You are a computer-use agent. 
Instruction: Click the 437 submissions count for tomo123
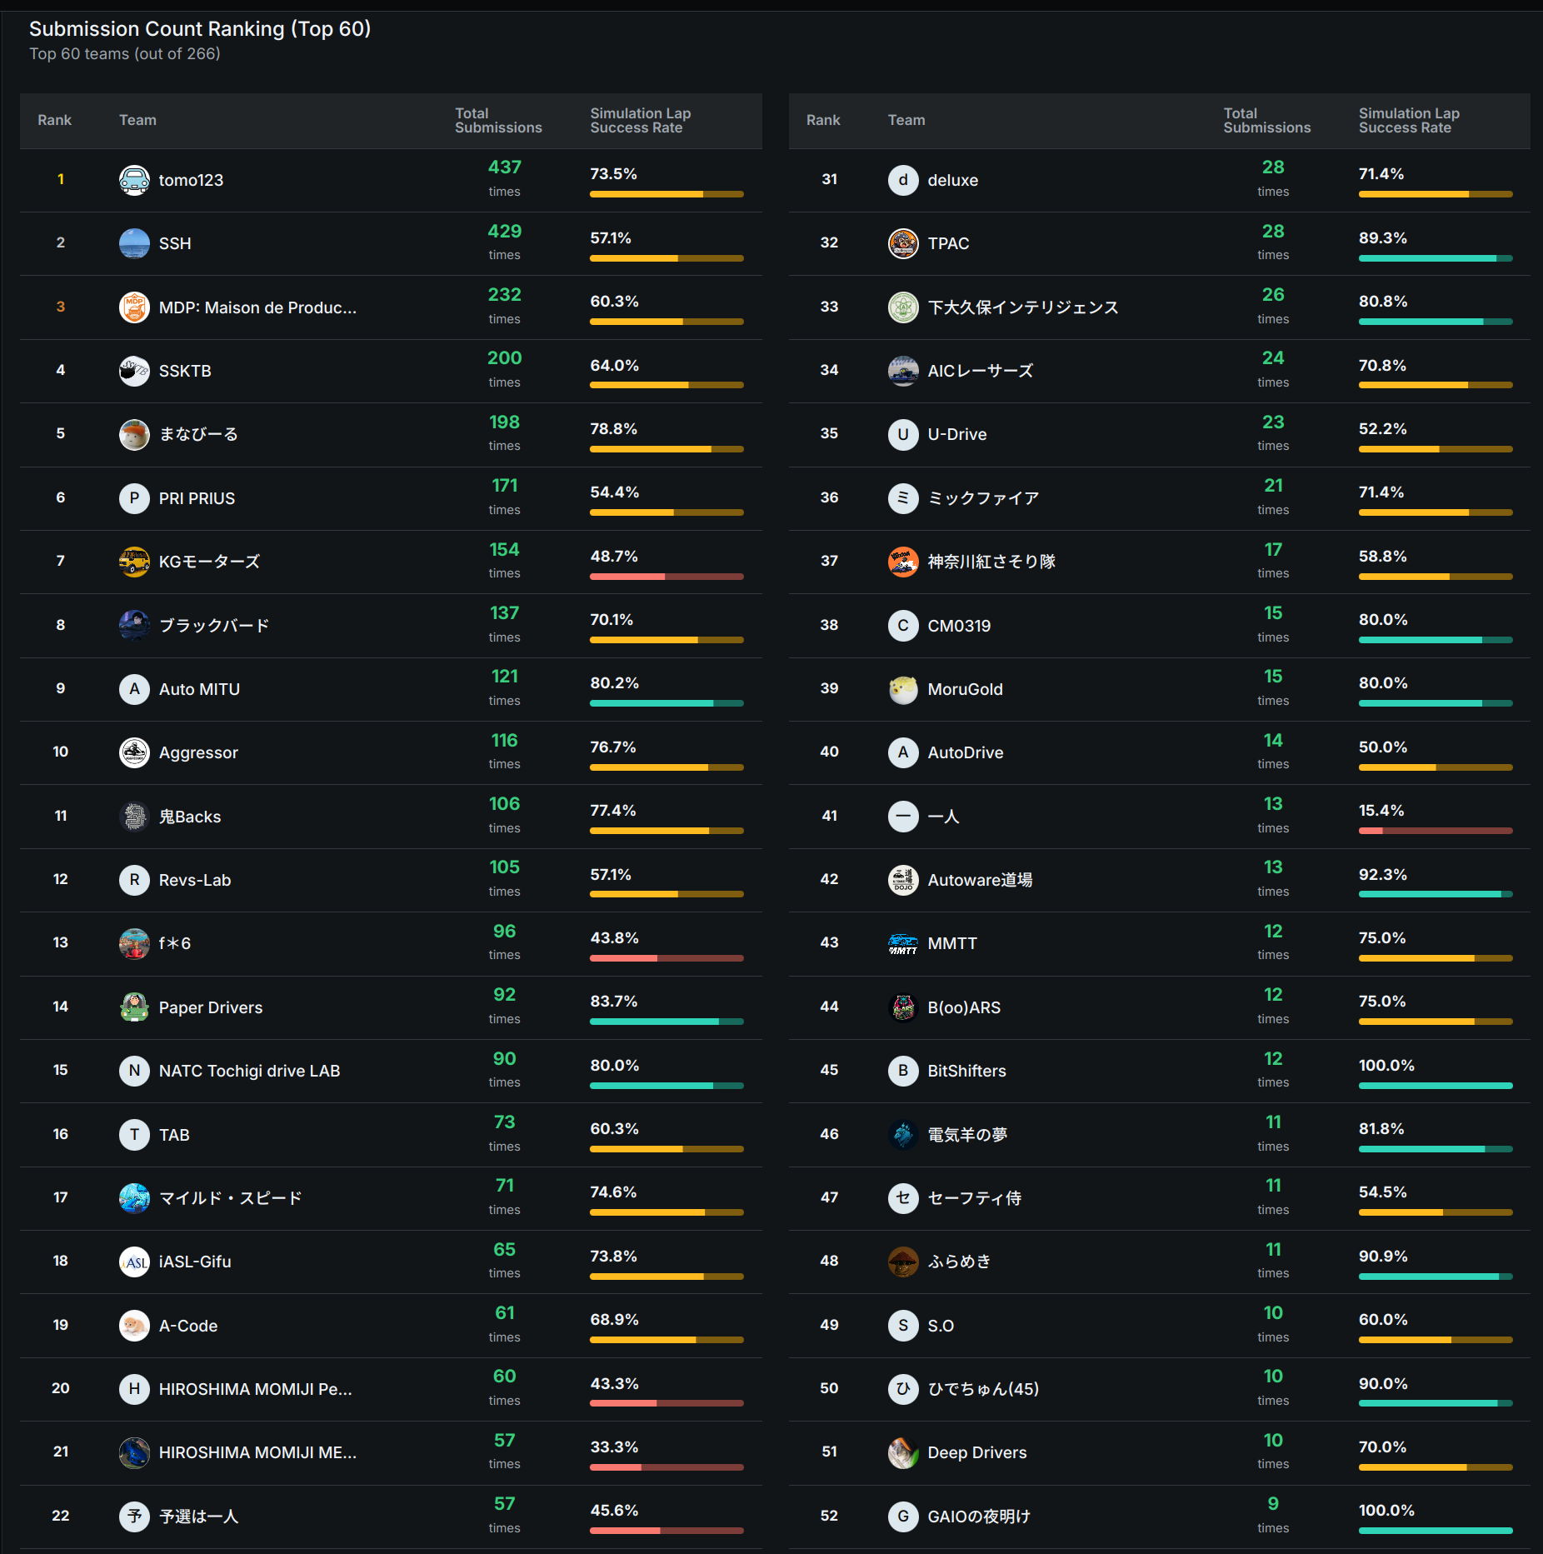(504, 167)
